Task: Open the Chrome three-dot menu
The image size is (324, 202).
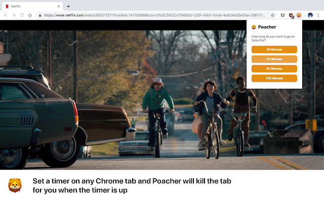Action: (x=318, y=15)
